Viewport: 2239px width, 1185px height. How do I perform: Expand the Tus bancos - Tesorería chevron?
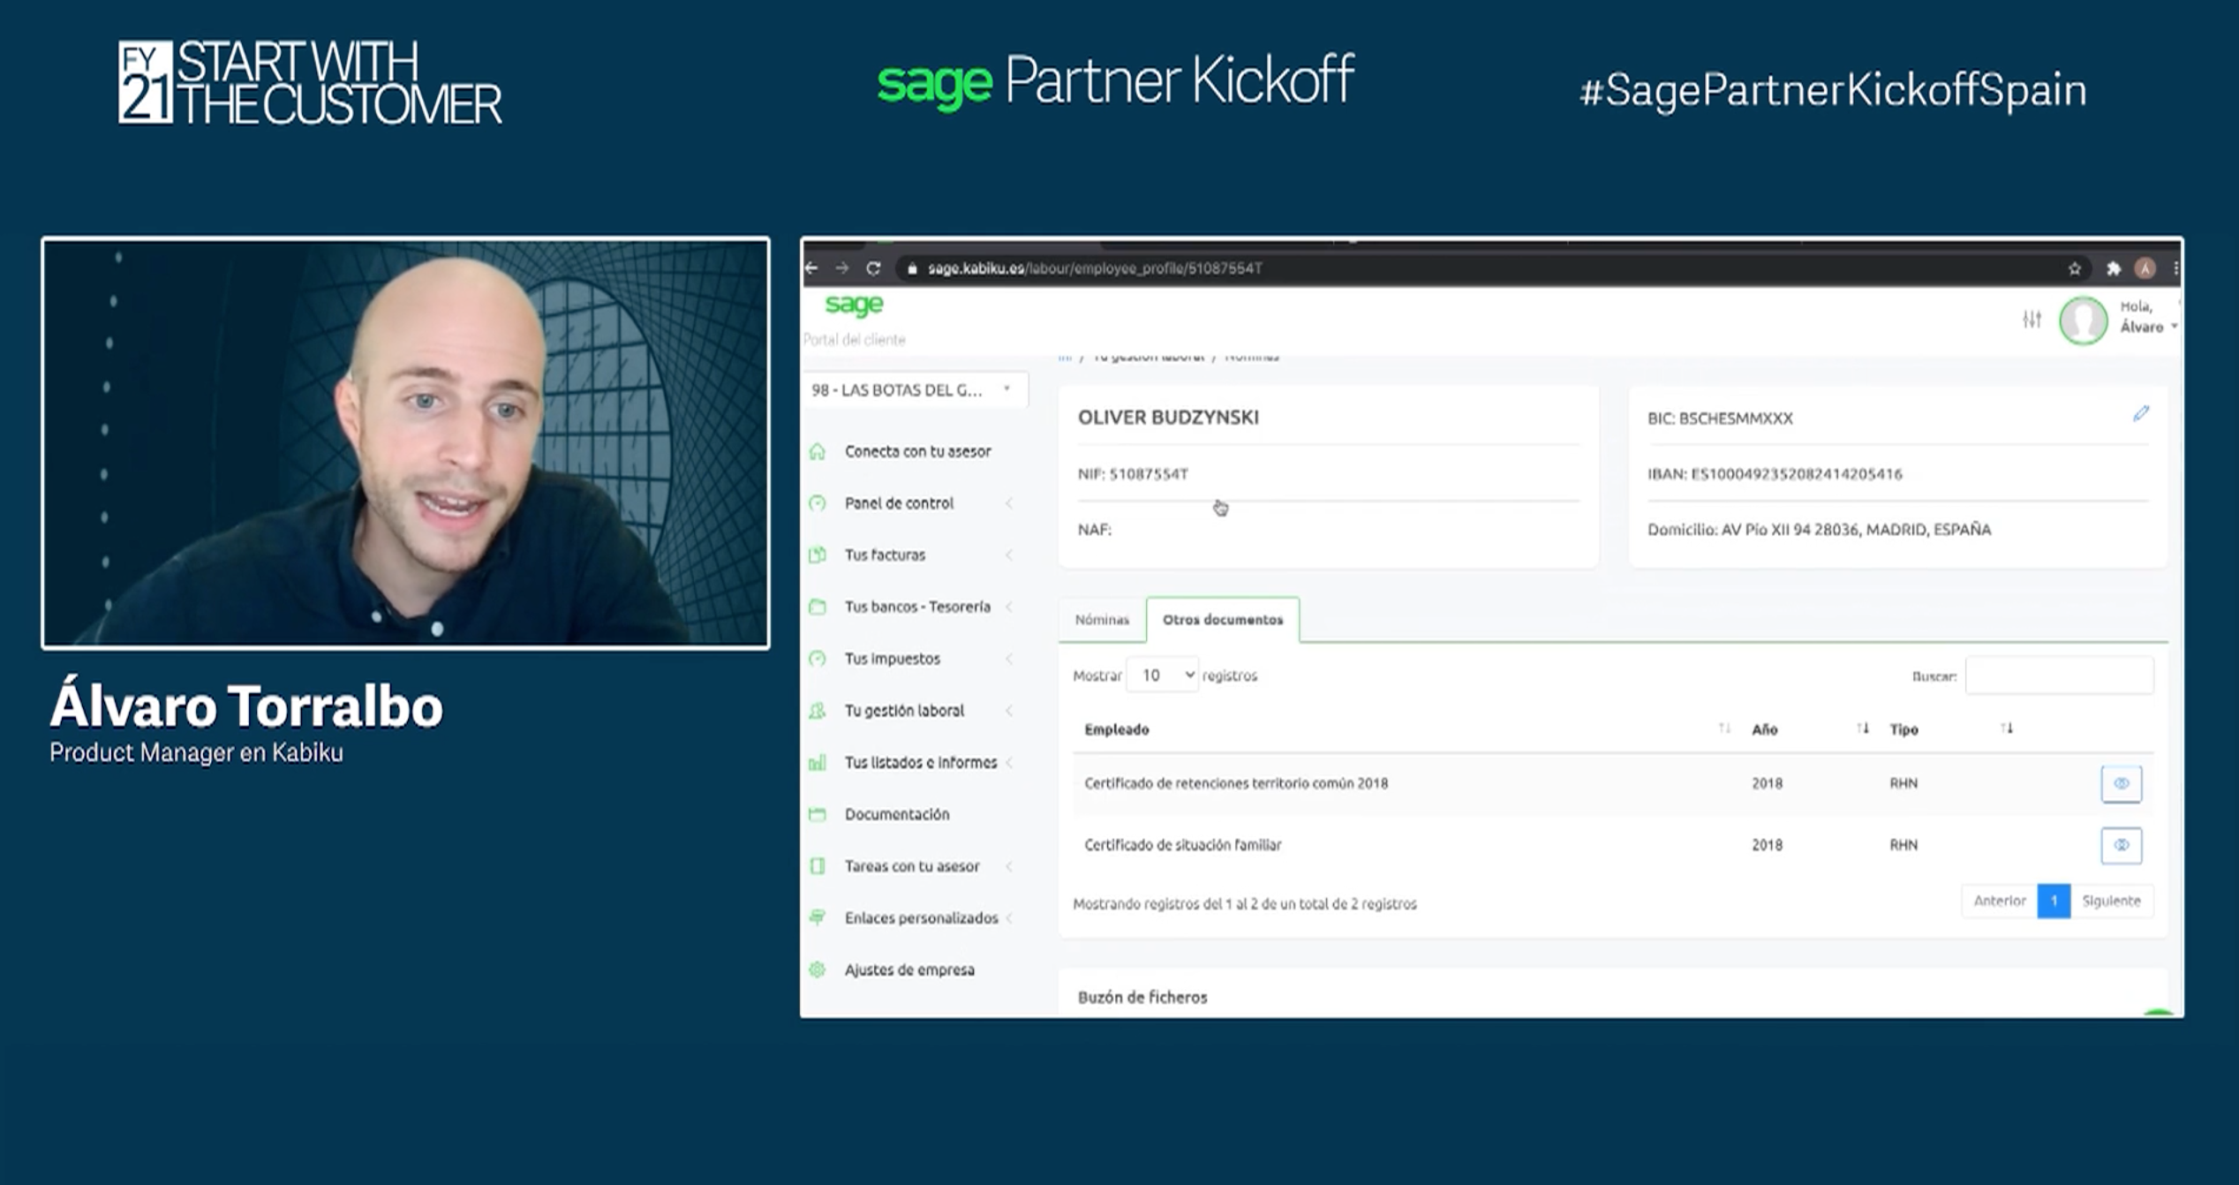click(x=1008, y=607)
